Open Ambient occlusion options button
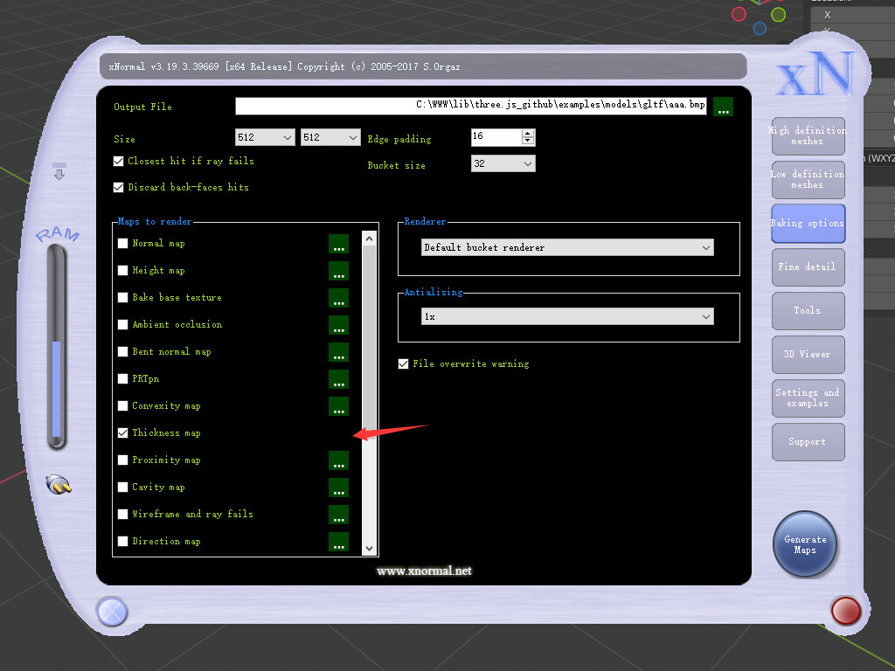The width and height of the screenshot is (895, 671). 338,325
